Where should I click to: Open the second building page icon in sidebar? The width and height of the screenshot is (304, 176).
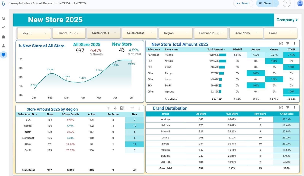3,46
